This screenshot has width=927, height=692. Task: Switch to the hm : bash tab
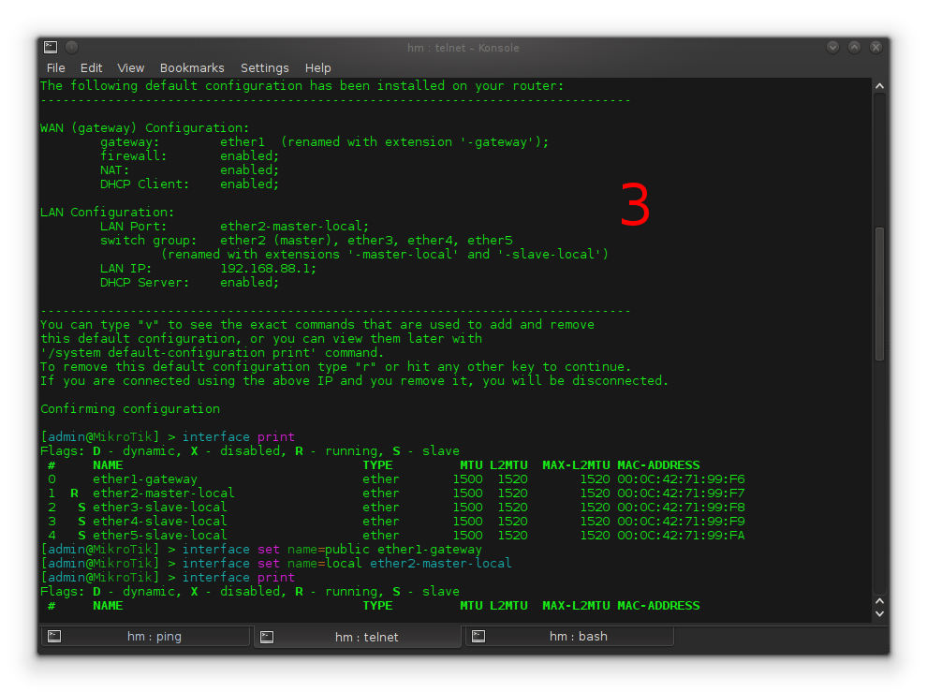point(569,636)
